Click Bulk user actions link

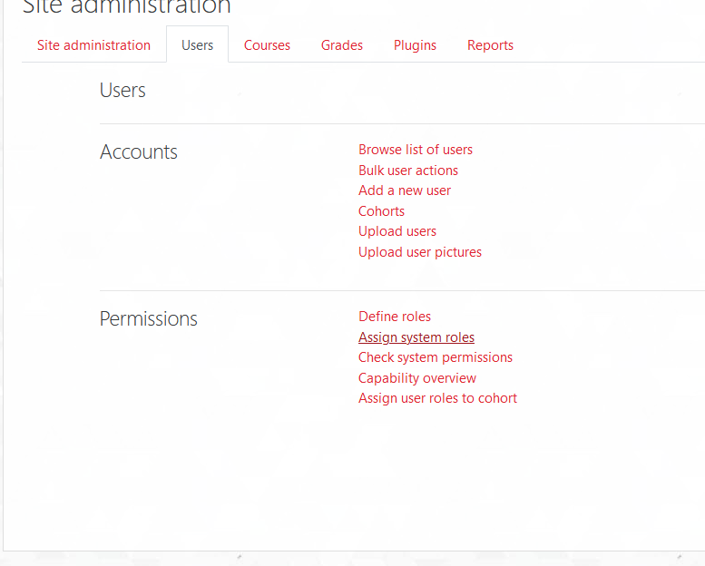pos(408,171)
